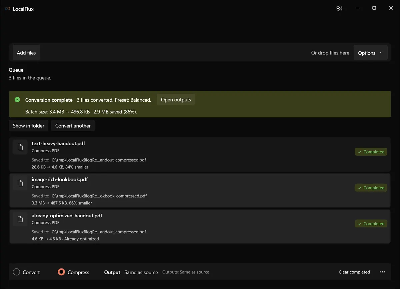This screenshot has height=289, width=400.
Task: Open settings via the gear icon
Action: [339, 9]
